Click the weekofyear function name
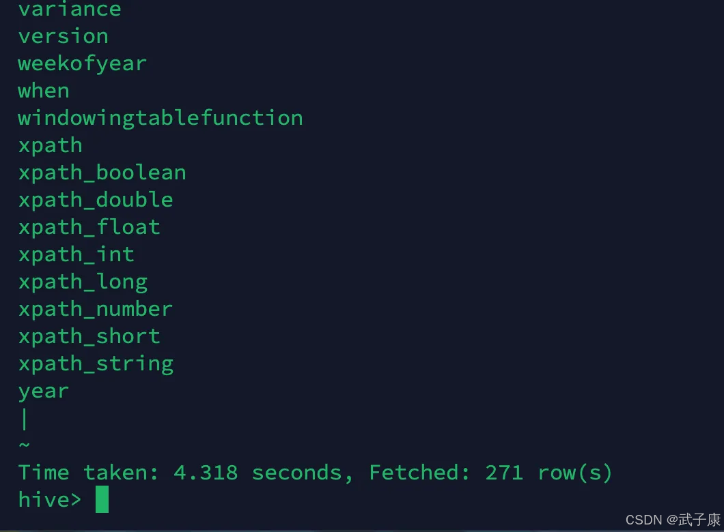Image resolution: width=724 pixels, height=532 pixels. coord(82,64)
